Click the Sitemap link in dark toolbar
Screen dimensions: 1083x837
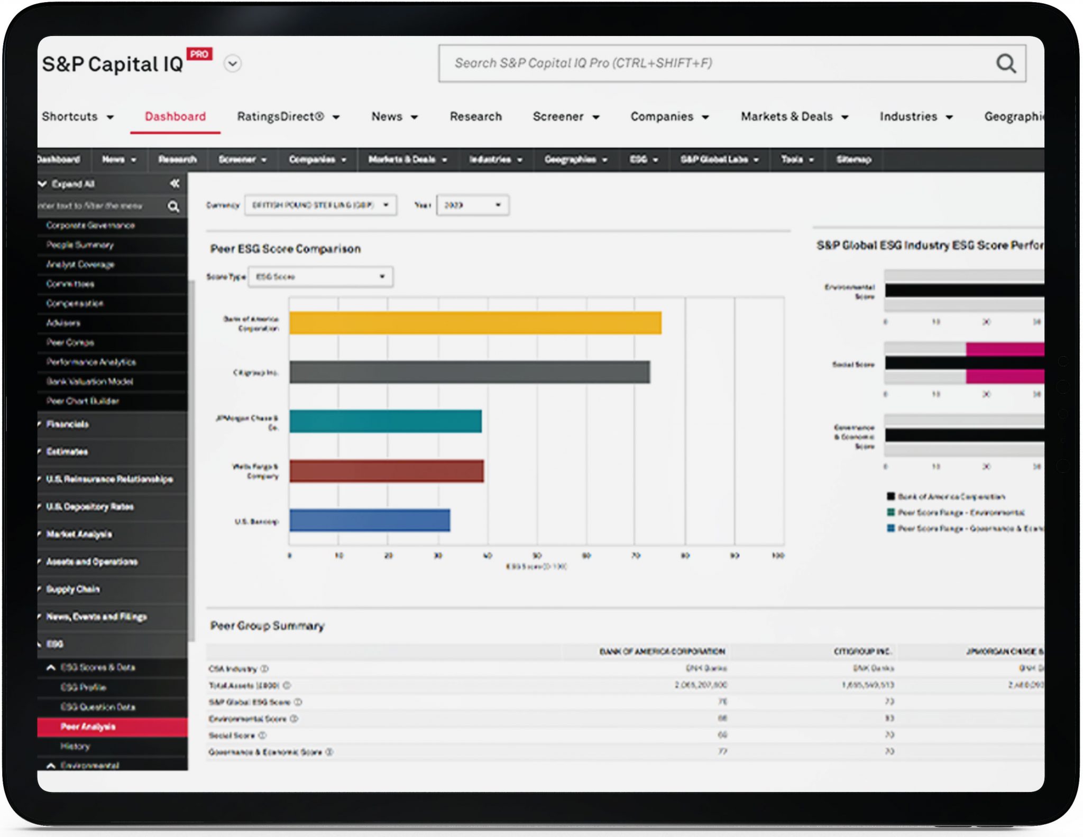pyautogui.click(x=853, y=160)
